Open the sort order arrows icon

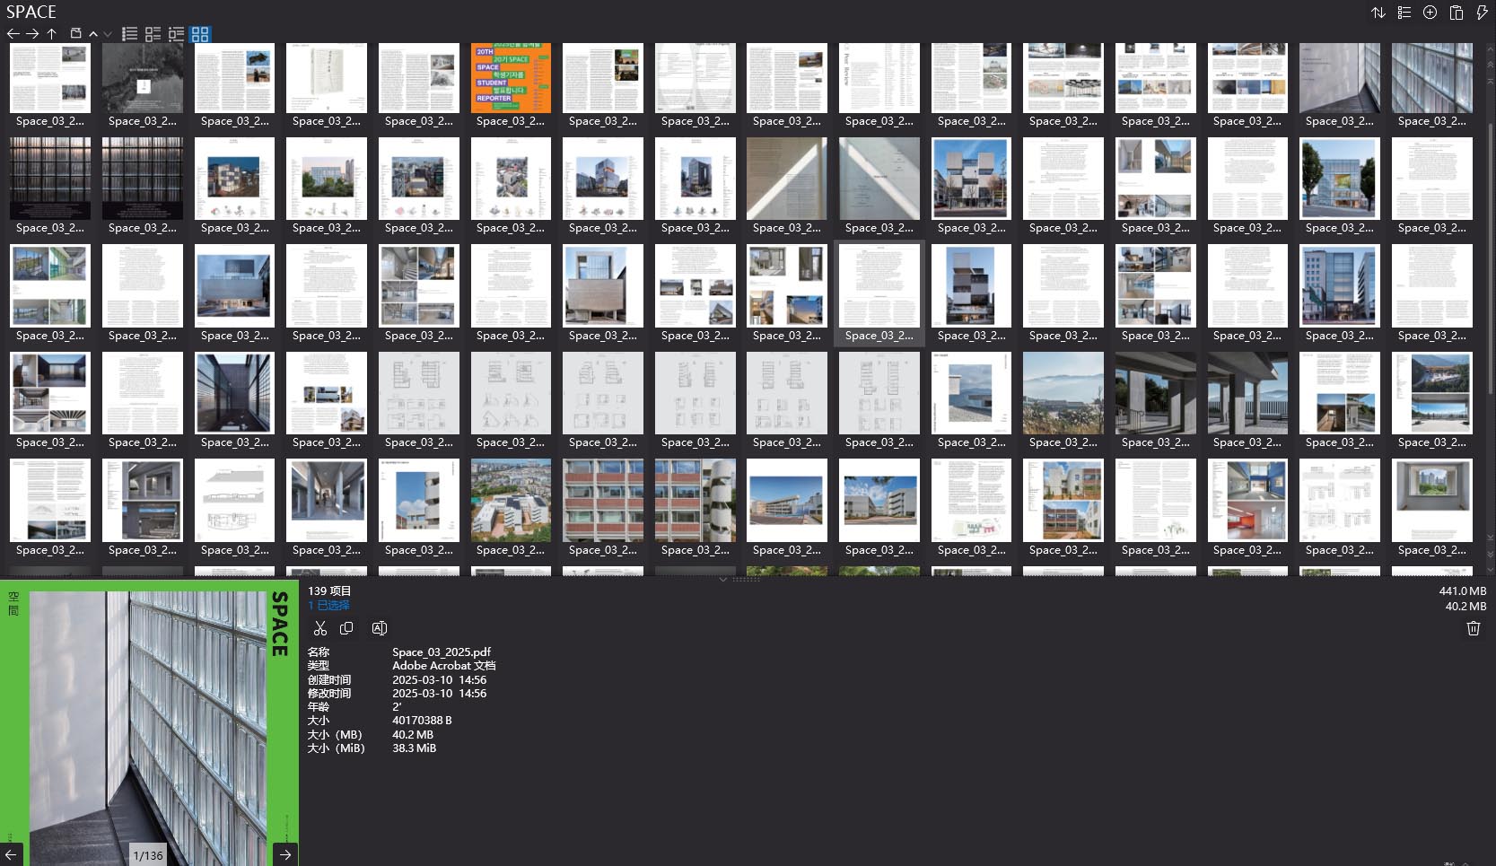(x=1378, y=13)
